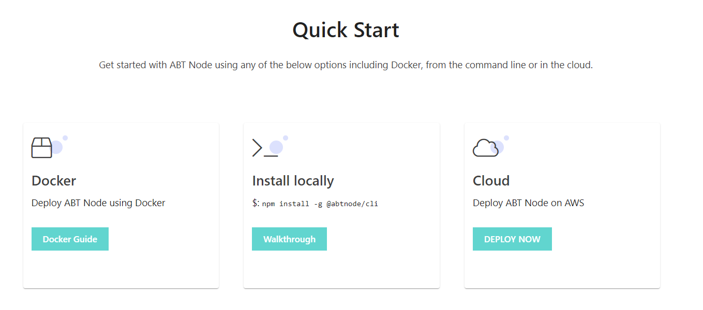The image size is (703, 310).
Task: Click "Deploy ABT Node on AWS" description
Action: [528, 203]
